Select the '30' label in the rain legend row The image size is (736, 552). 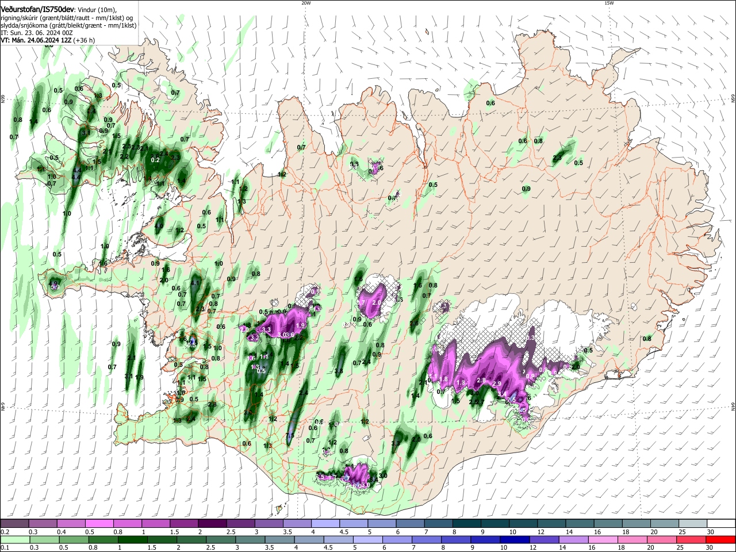[x=710, y=547]
